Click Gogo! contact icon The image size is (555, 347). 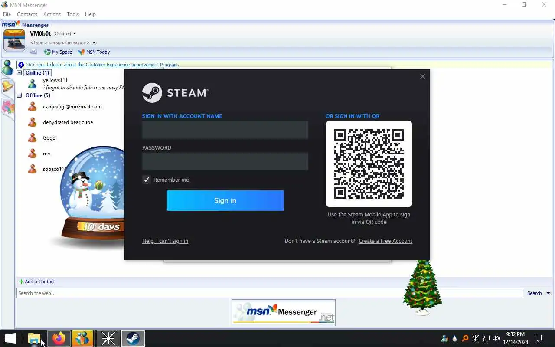[32, 138]
